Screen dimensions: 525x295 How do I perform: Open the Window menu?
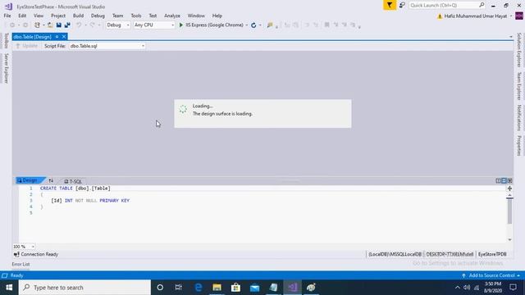[196, 16]
